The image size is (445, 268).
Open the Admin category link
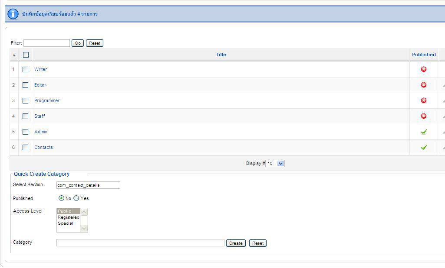(x=40, y=132)
